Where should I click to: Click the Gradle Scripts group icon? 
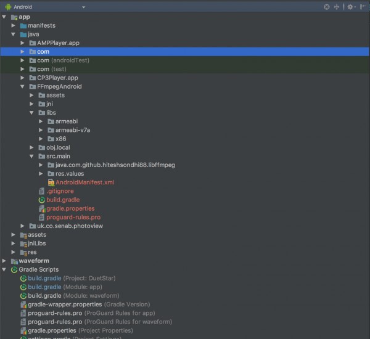tap(14, 269)
